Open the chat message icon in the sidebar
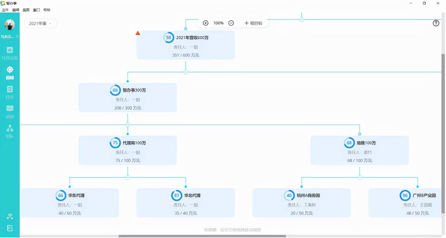The width and height of the screenshot is (446, 238). (10, 108)
